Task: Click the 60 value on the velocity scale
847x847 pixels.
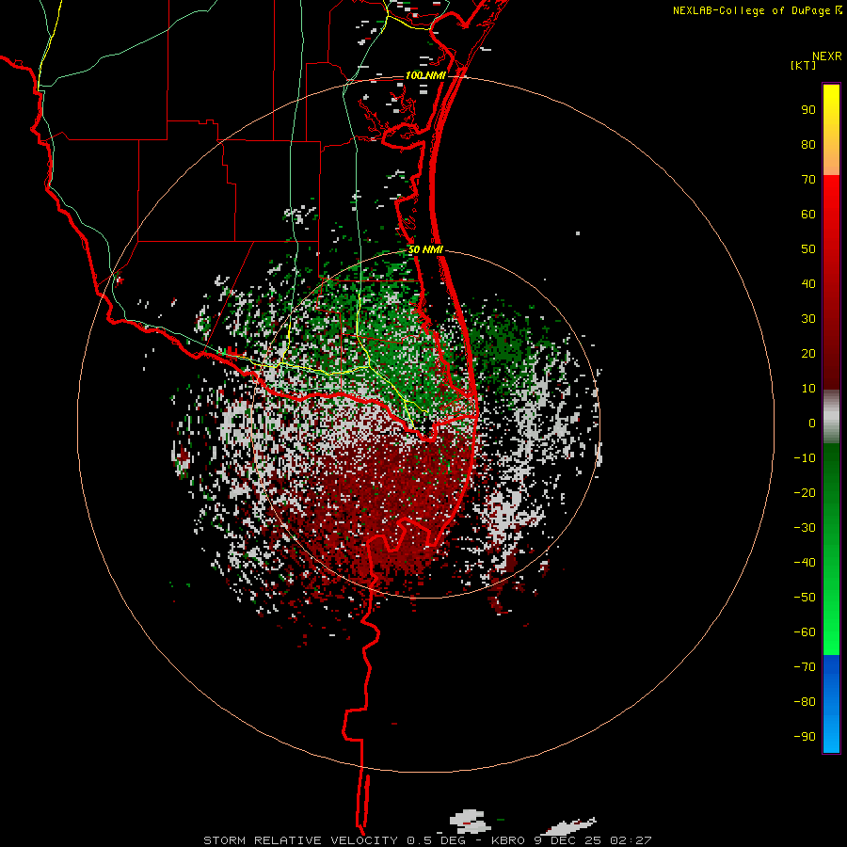Action: point(808,214)
